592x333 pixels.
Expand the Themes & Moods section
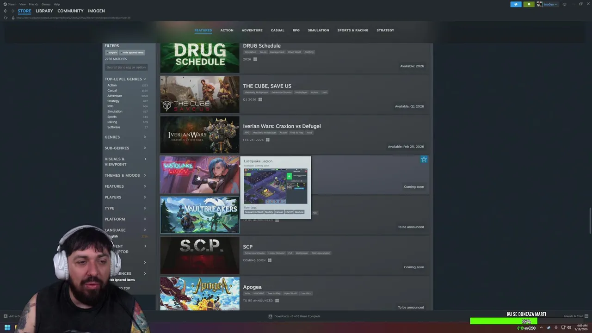point(125,175)
